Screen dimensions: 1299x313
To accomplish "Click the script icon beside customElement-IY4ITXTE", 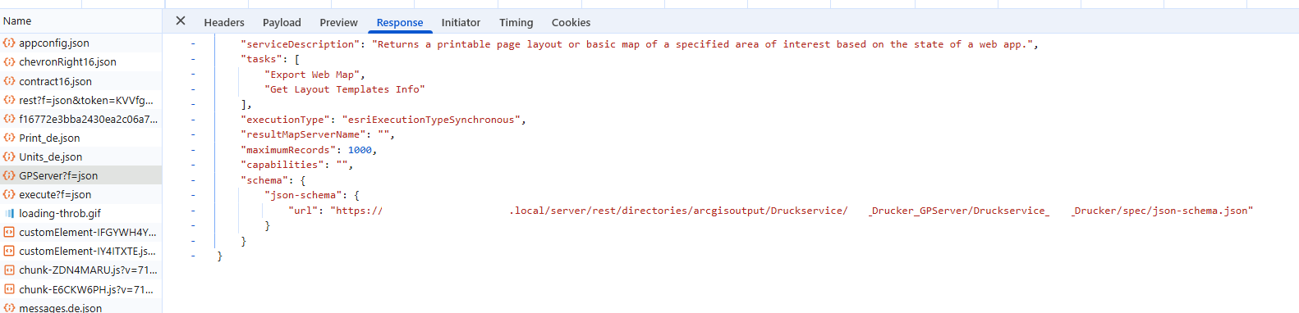I will coord(9,251).
